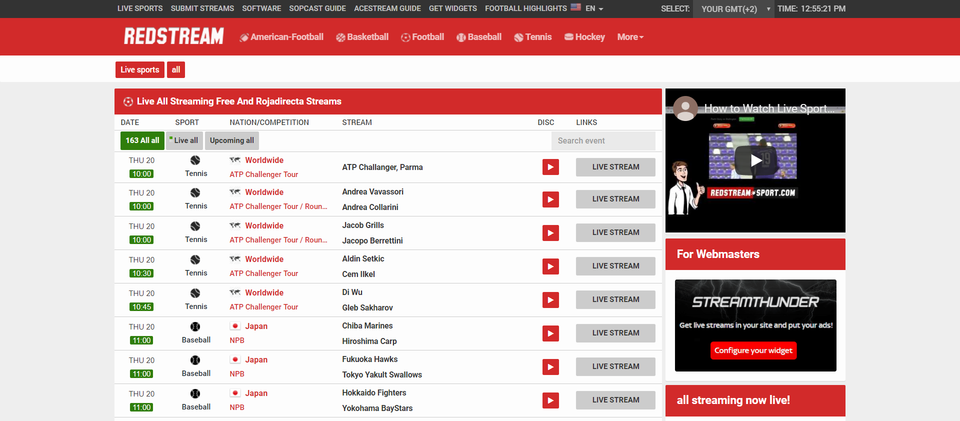Click baseball icon in Fukuoka Hawks row

pos(195,360)
